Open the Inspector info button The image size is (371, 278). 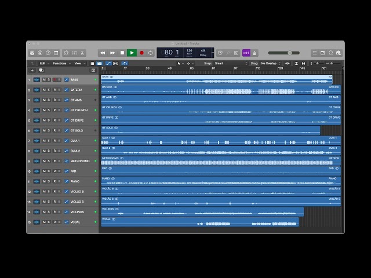click(40, 53)
